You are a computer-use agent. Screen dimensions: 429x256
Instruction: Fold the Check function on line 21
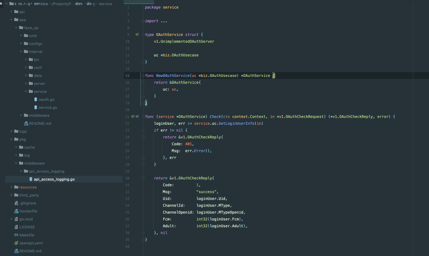point(143,117)
